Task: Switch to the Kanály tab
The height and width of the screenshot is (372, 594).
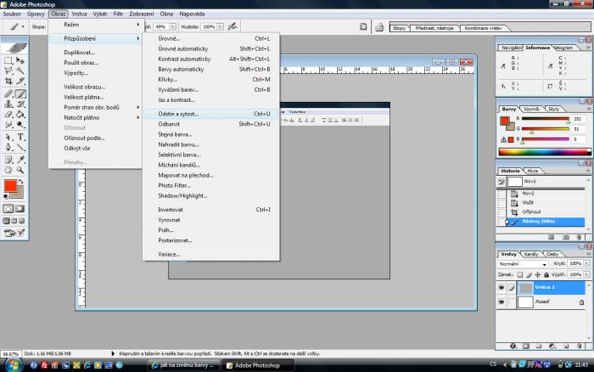Action: click(x=531, y=254)
